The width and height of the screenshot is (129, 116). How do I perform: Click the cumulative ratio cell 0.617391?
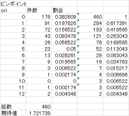pyautogui.click(x=116, y=23)
